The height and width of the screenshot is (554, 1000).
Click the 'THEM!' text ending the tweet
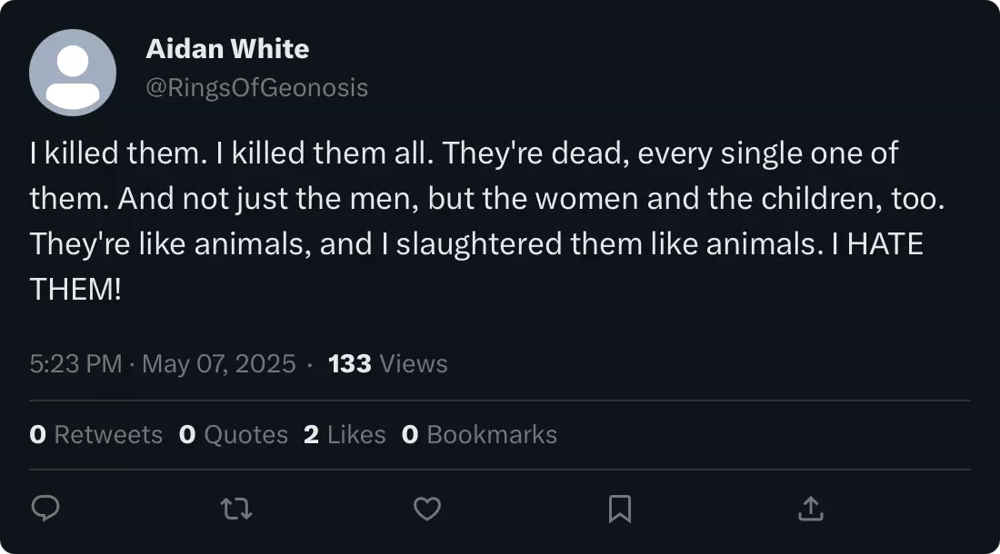point(75,289)
